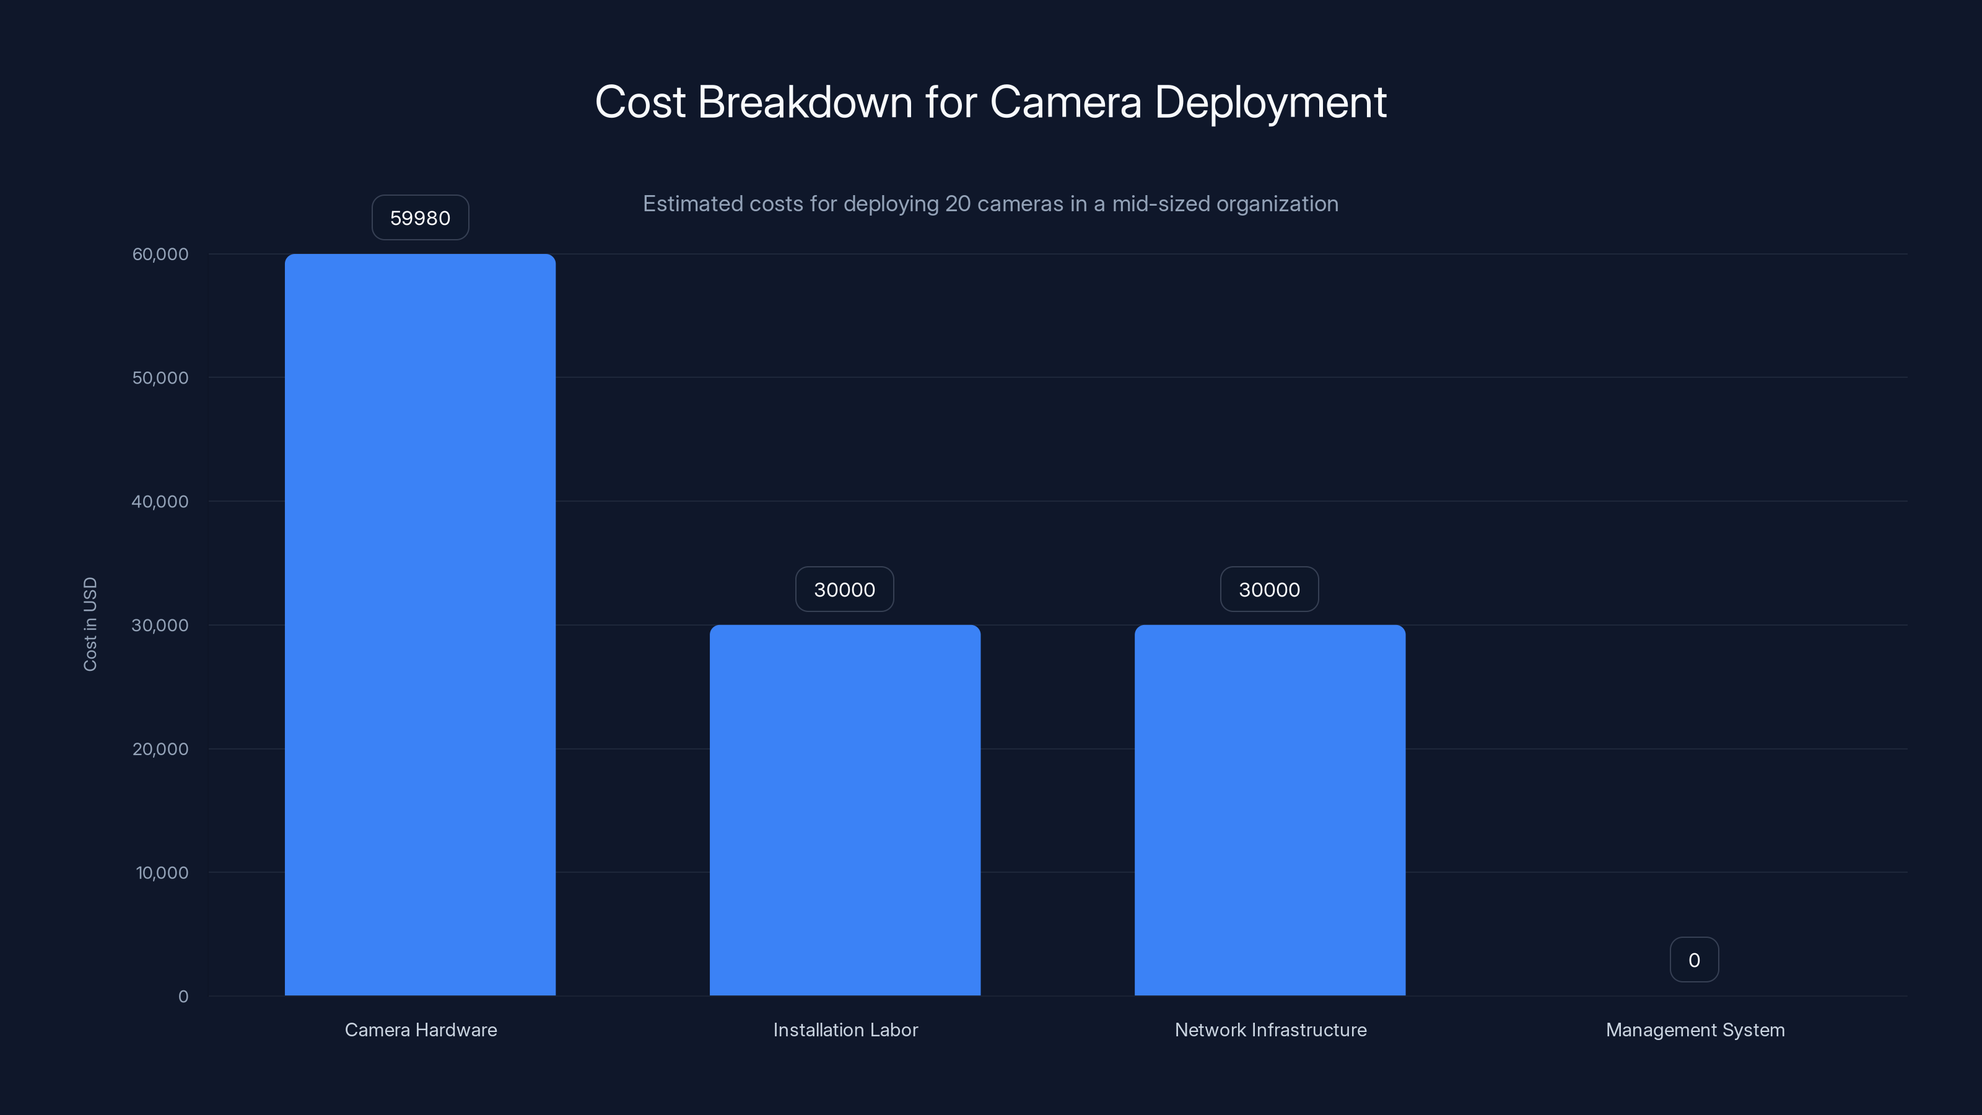Image resolution: width=1982 pixels, height=1115 pixels.
Task: Click the 50,000 tick label
Action: (159, 377)
